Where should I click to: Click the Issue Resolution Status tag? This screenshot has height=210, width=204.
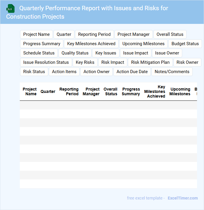[x=46, y=62]
